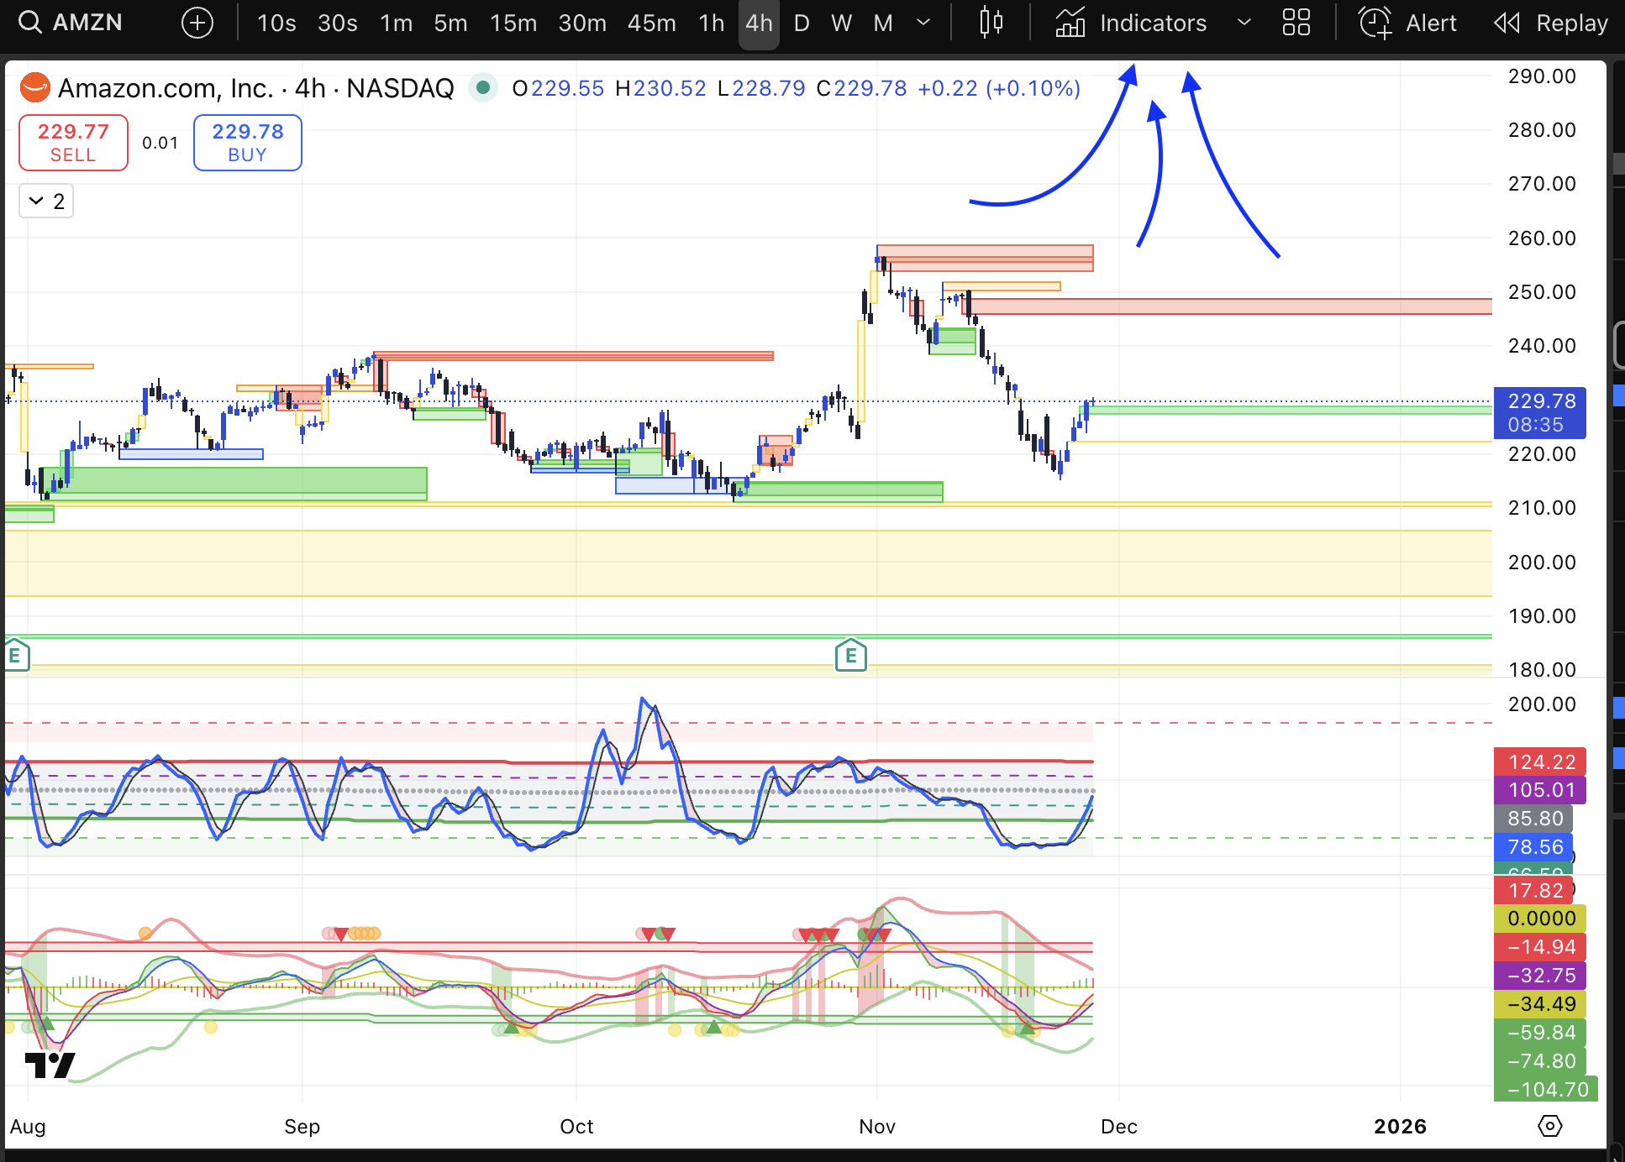The image size is (1625, 1162).
Task: Toggle the green market status dot
Action: (x=483, y=87)
